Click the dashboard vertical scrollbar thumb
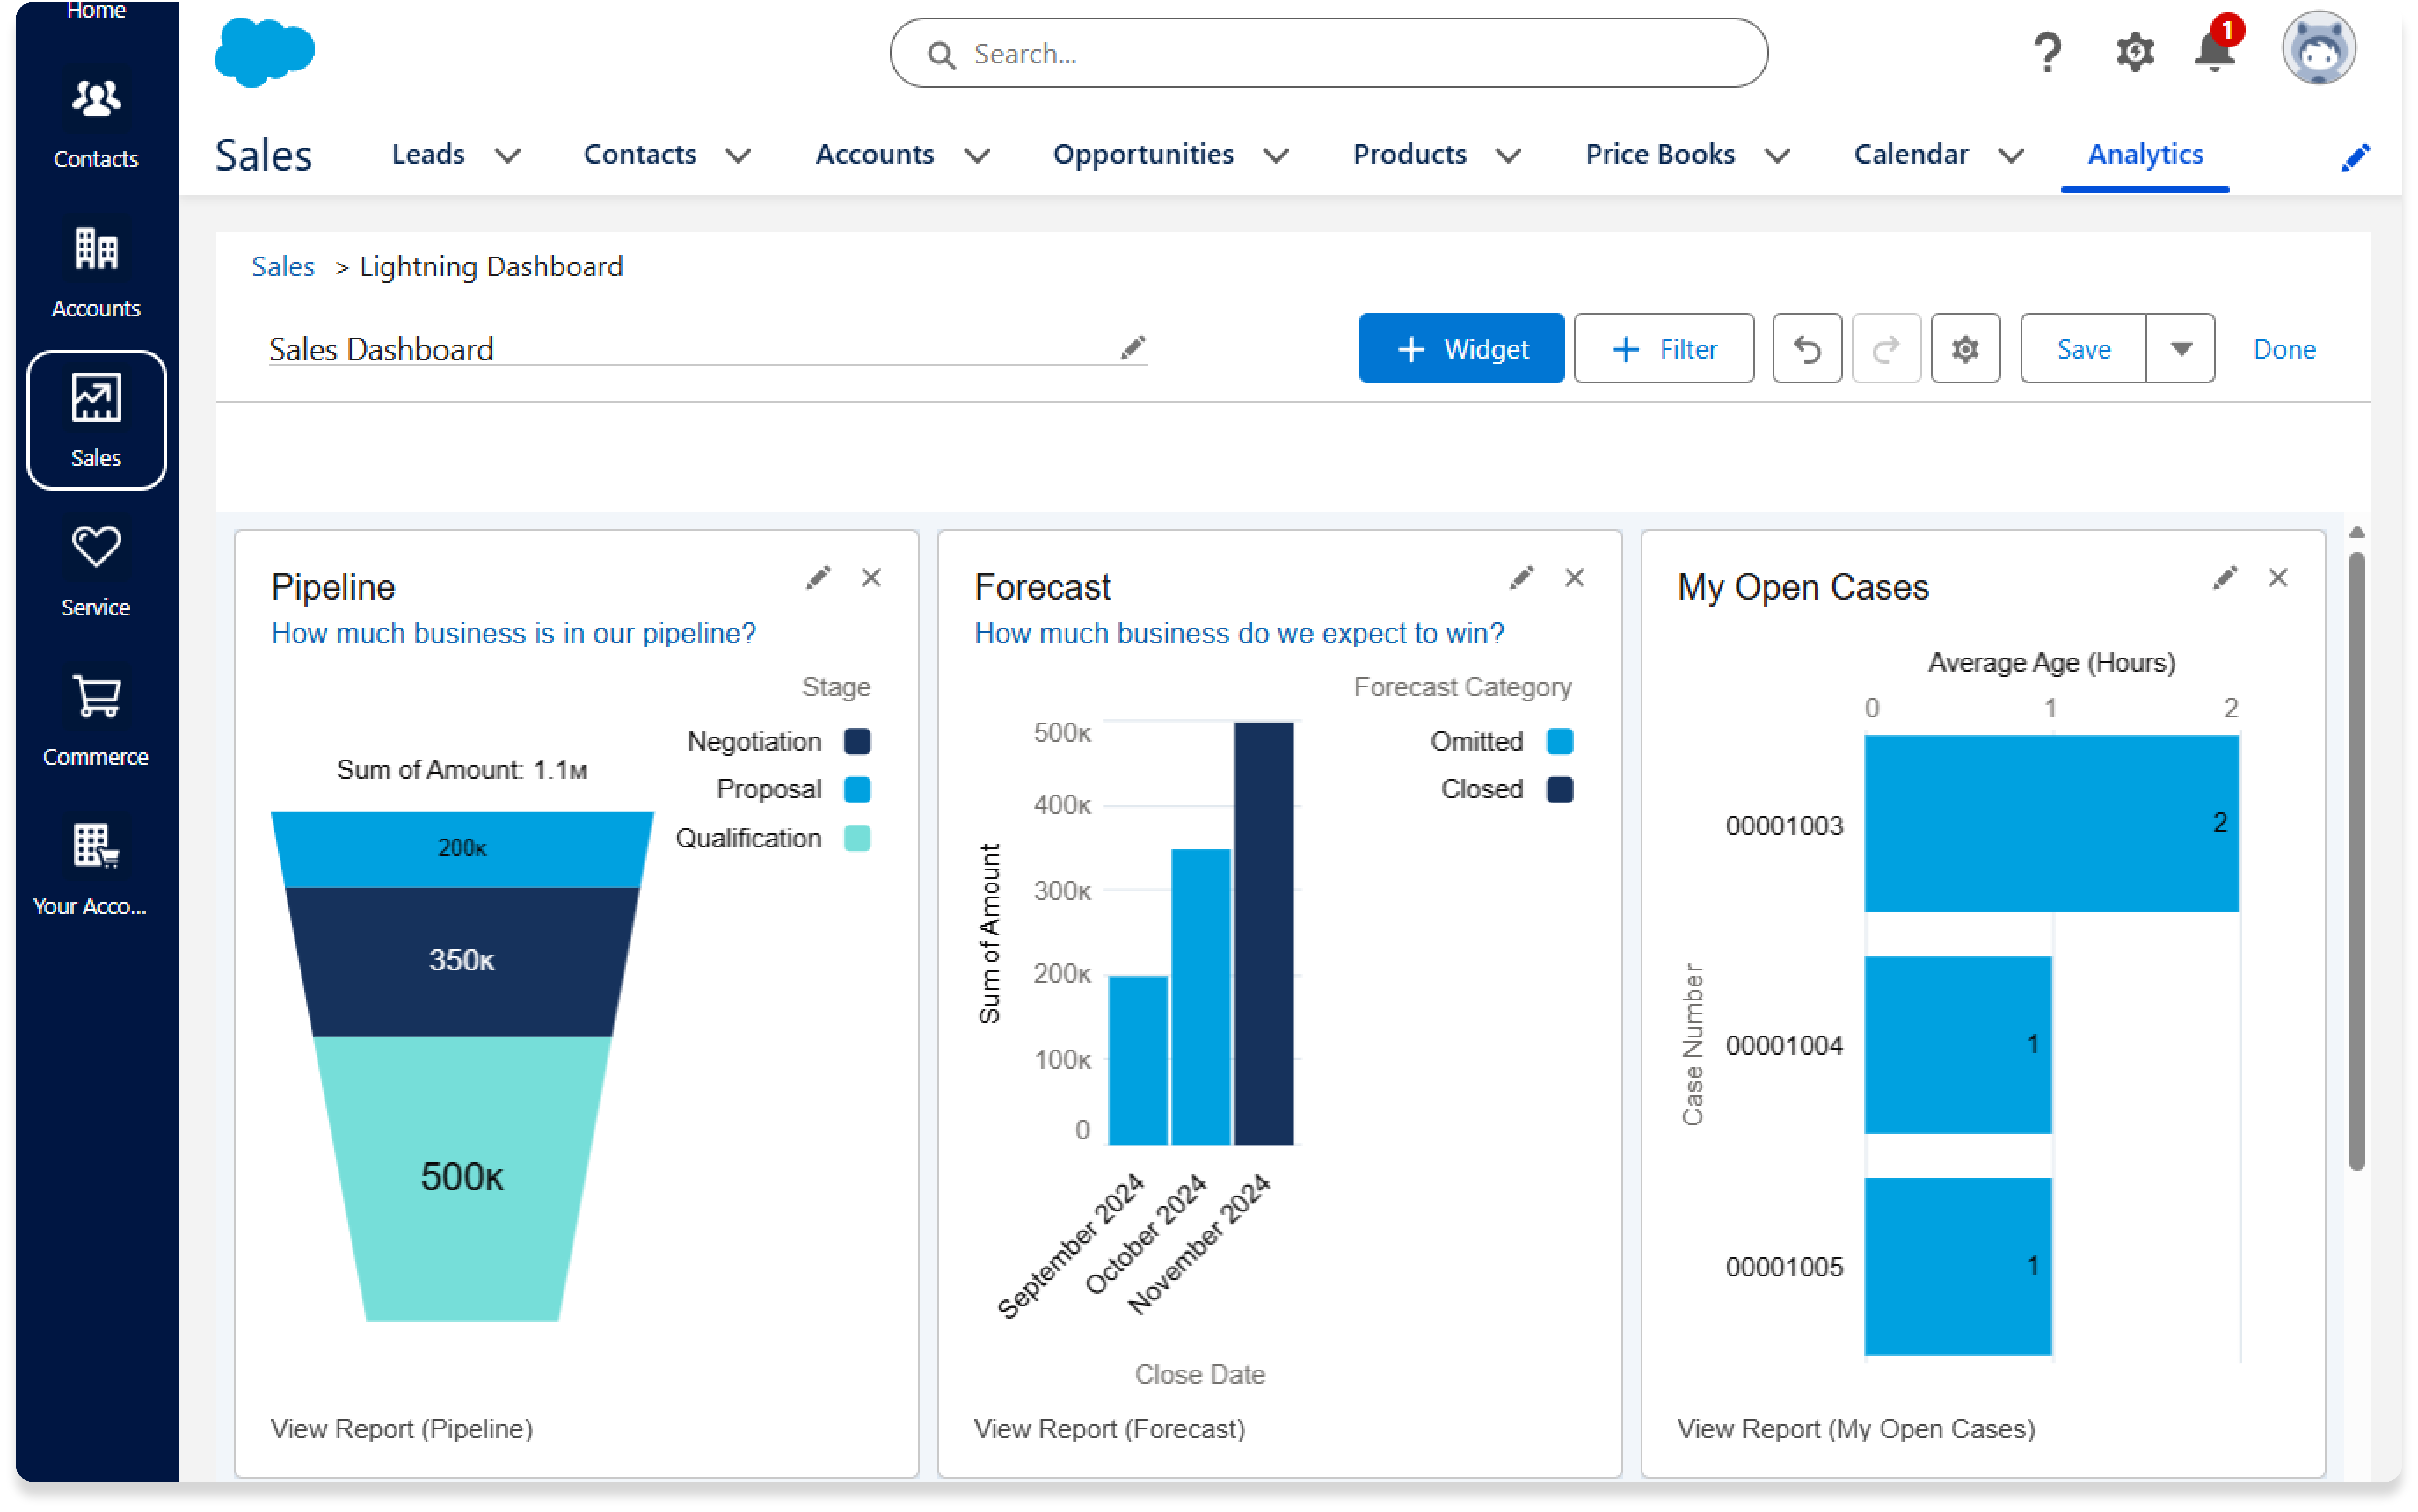2418x1512 pixels. click(2356, 860)
